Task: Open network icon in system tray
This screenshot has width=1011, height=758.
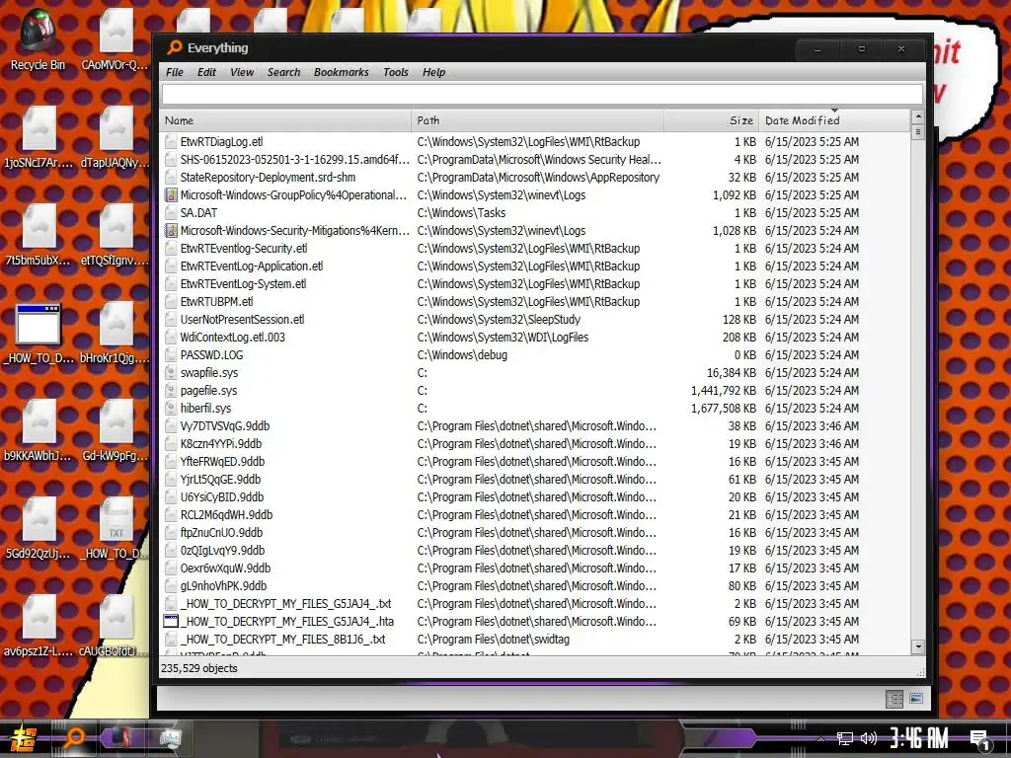Action: pos(845,738)
